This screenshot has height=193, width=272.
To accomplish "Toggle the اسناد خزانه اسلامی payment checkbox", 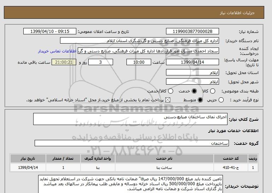I will tap(167, 100).
